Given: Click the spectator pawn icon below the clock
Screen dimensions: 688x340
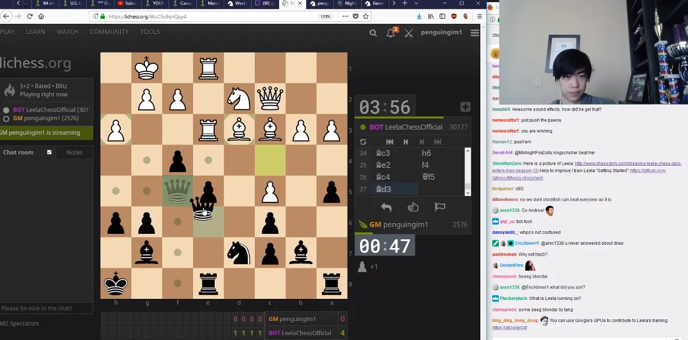Looking at the screenshot, I should coord(362,266).
